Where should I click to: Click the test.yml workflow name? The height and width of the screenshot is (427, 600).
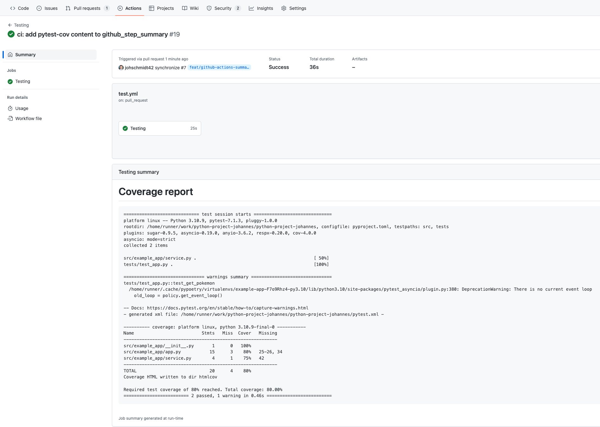coord(128,94)
